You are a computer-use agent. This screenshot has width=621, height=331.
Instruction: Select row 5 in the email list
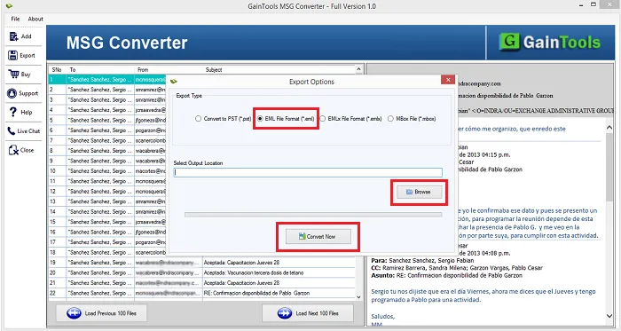(x=107, y=120)
